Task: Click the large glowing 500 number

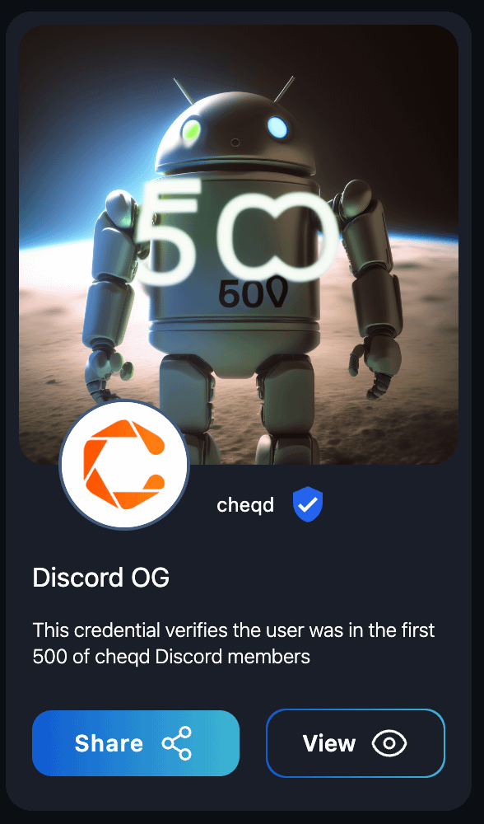Action: point(235,233)
